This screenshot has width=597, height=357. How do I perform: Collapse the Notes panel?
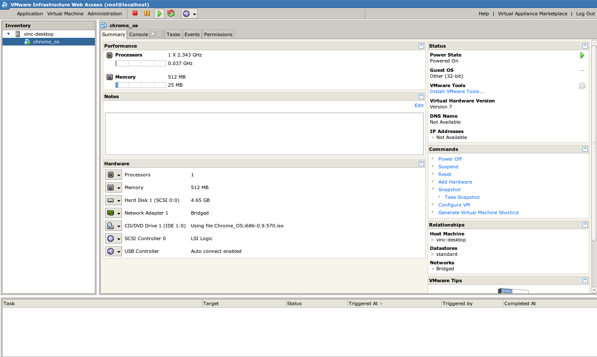tap(421, 96)
